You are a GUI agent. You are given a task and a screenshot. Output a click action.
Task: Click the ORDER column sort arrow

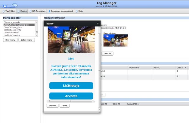pos(185,68)
